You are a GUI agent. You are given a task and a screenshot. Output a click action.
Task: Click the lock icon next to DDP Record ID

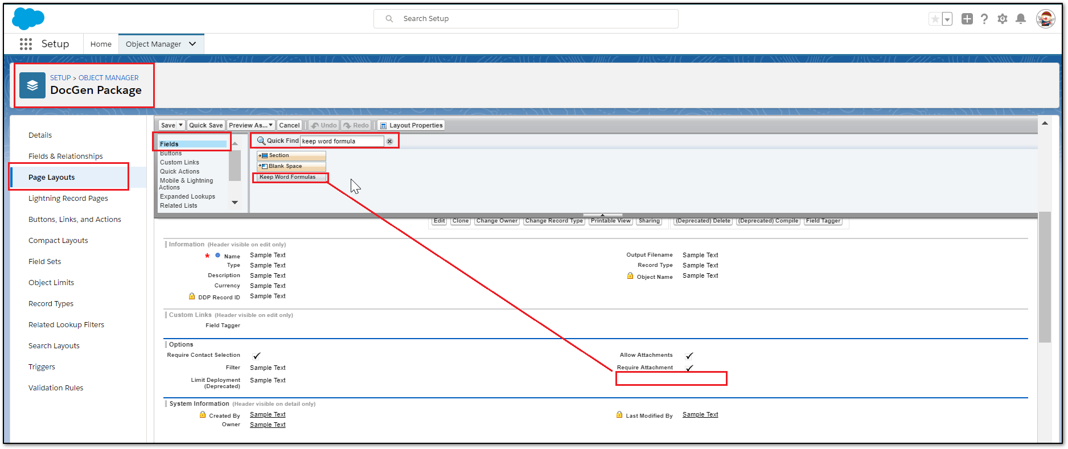coord(192,296)
